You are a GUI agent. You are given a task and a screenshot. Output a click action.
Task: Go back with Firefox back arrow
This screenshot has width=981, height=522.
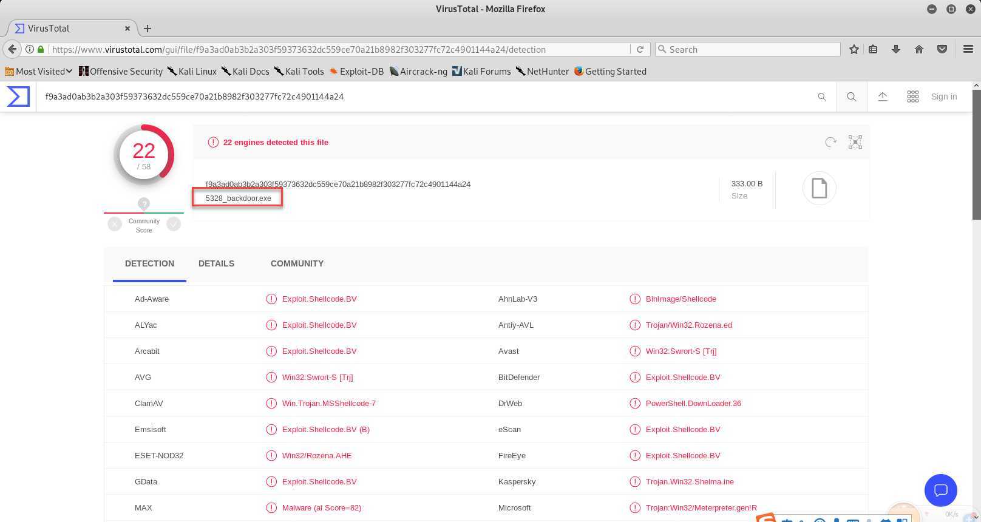13,49
